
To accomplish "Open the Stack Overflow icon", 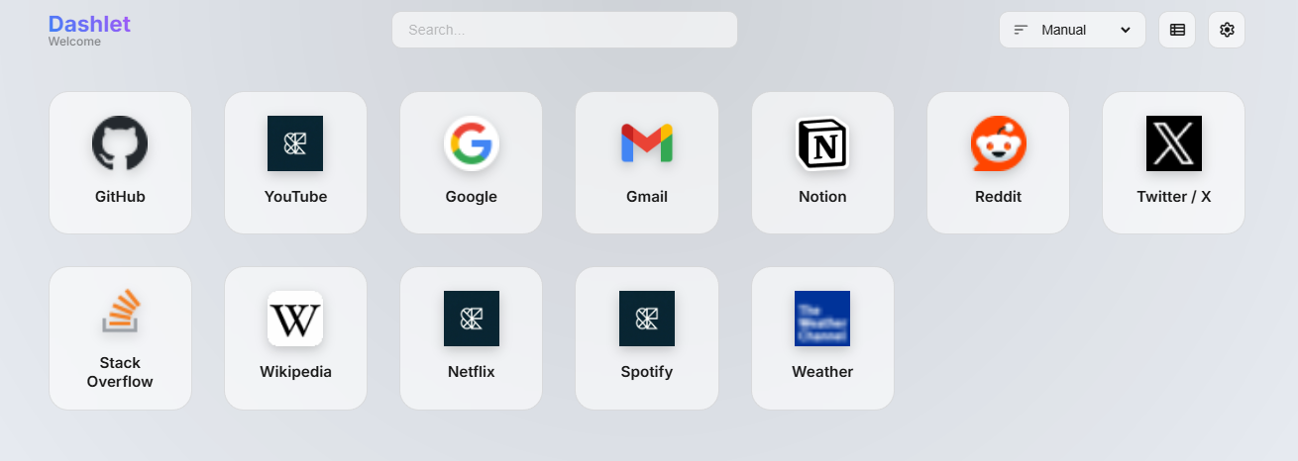I will (120, 311).
